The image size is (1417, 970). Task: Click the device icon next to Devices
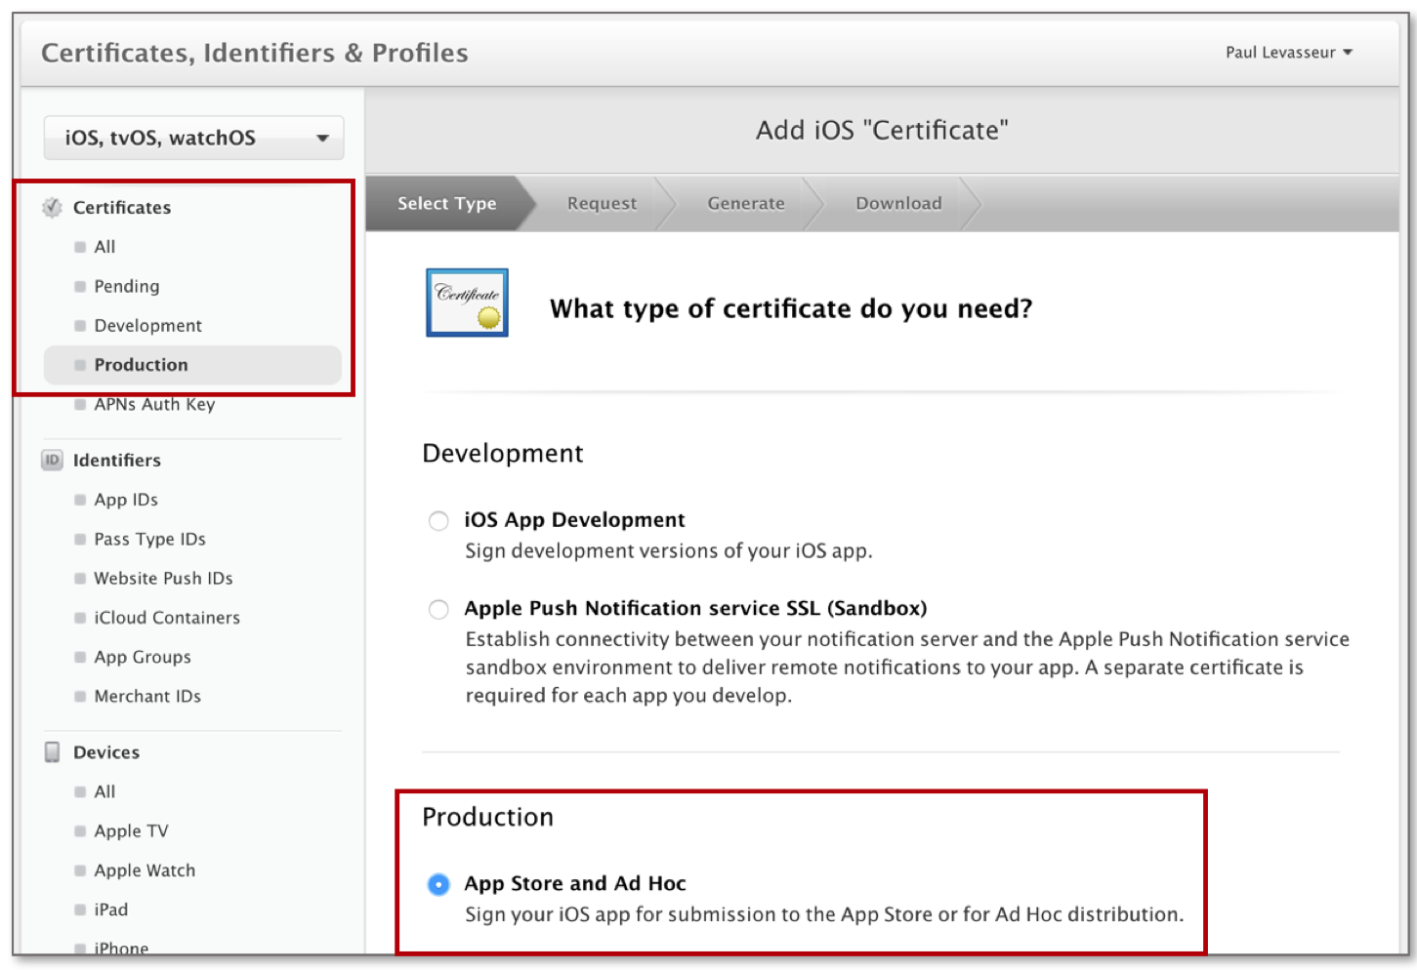point(51,751)
